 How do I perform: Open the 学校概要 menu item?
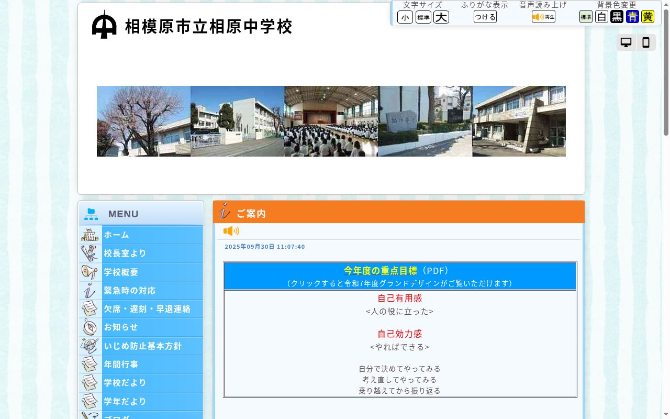(x=141, y=272)
